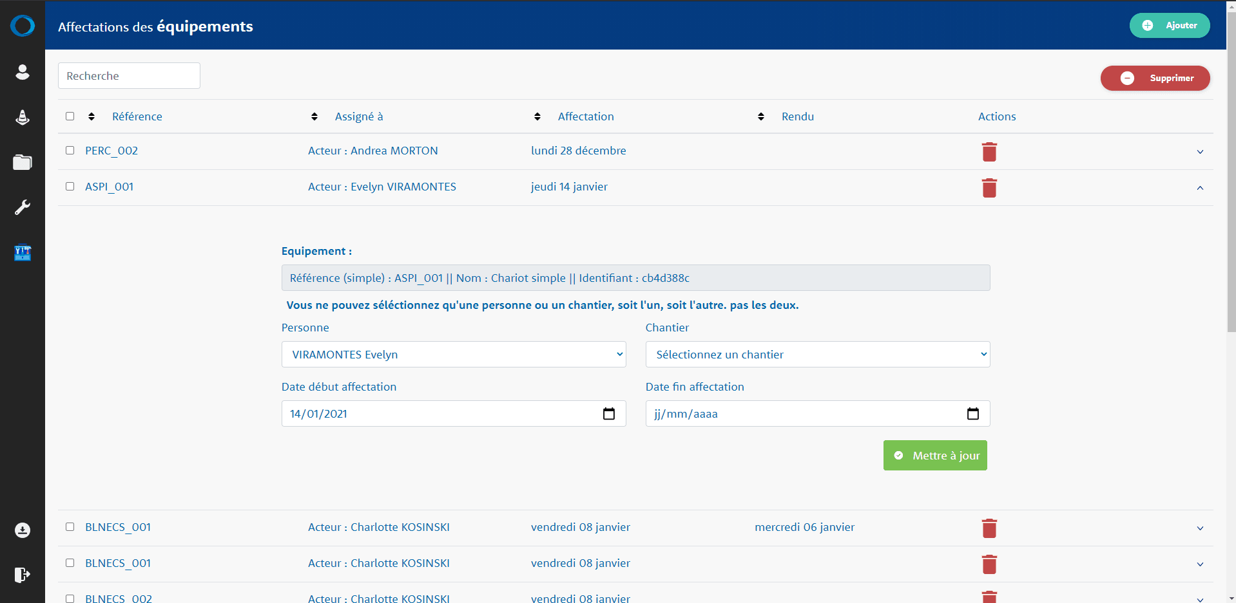Click the Référence column header
Screen dimensions: 1236x603
137,116
